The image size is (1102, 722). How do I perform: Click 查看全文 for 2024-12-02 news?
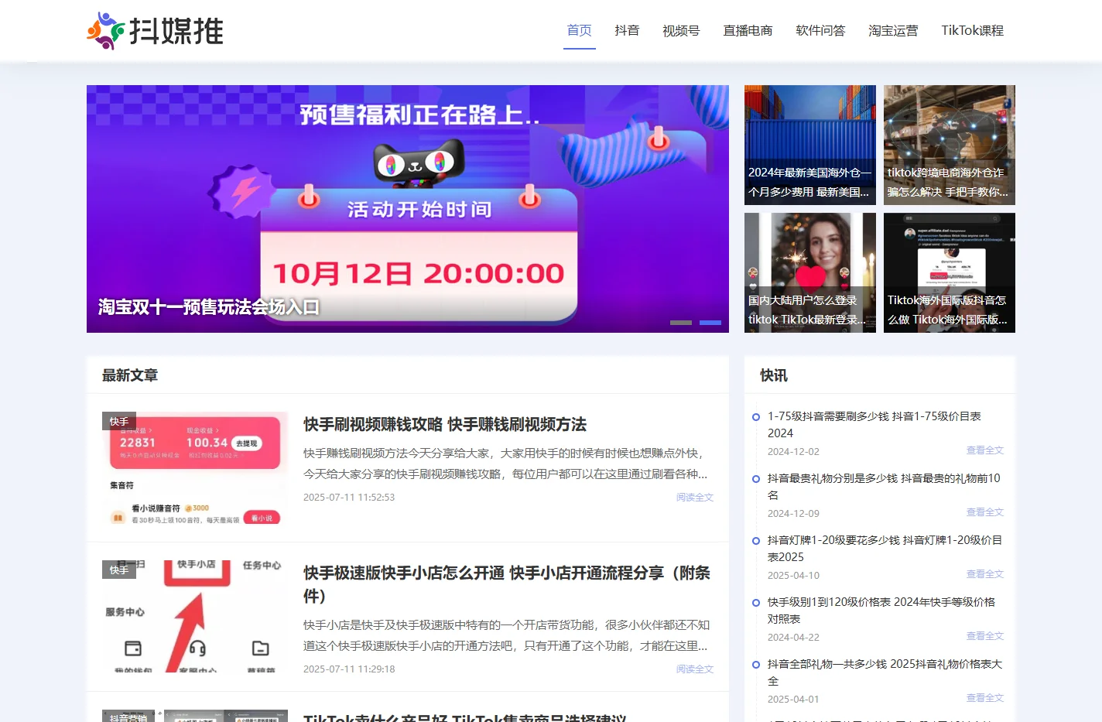[985, 450]
